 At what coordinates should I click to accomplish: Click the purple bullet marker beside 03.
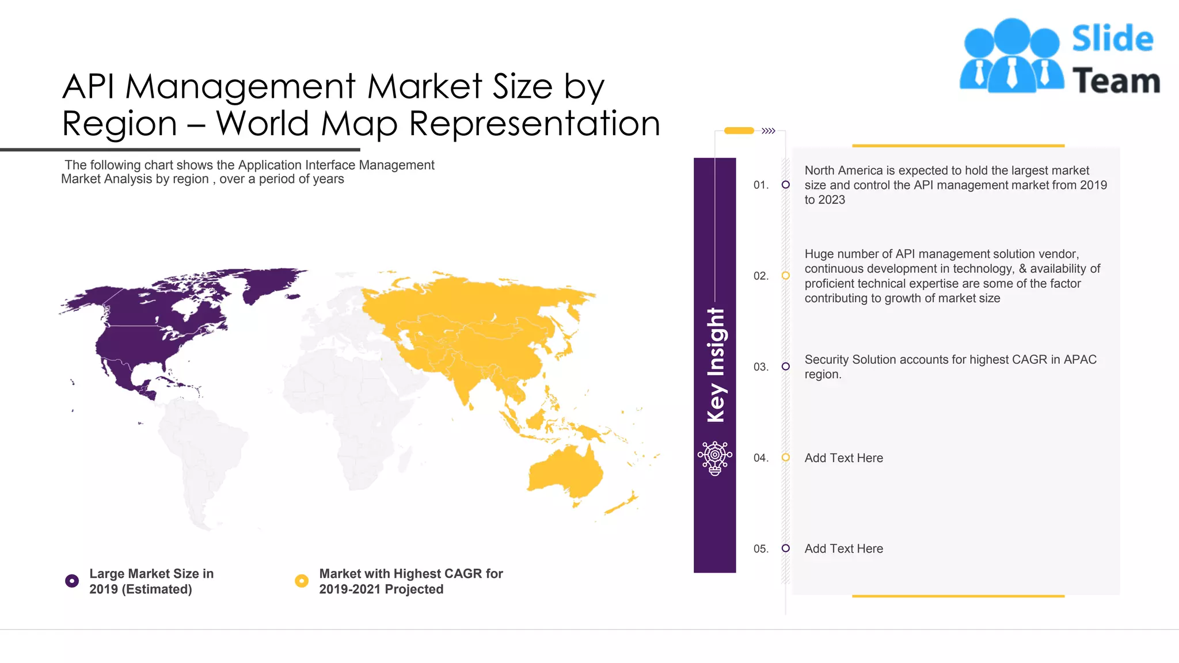[785, 367]
